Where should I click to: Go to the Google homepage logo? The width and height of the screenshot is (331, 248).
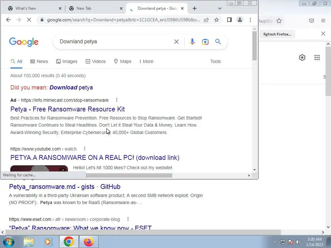coord(24,42)
